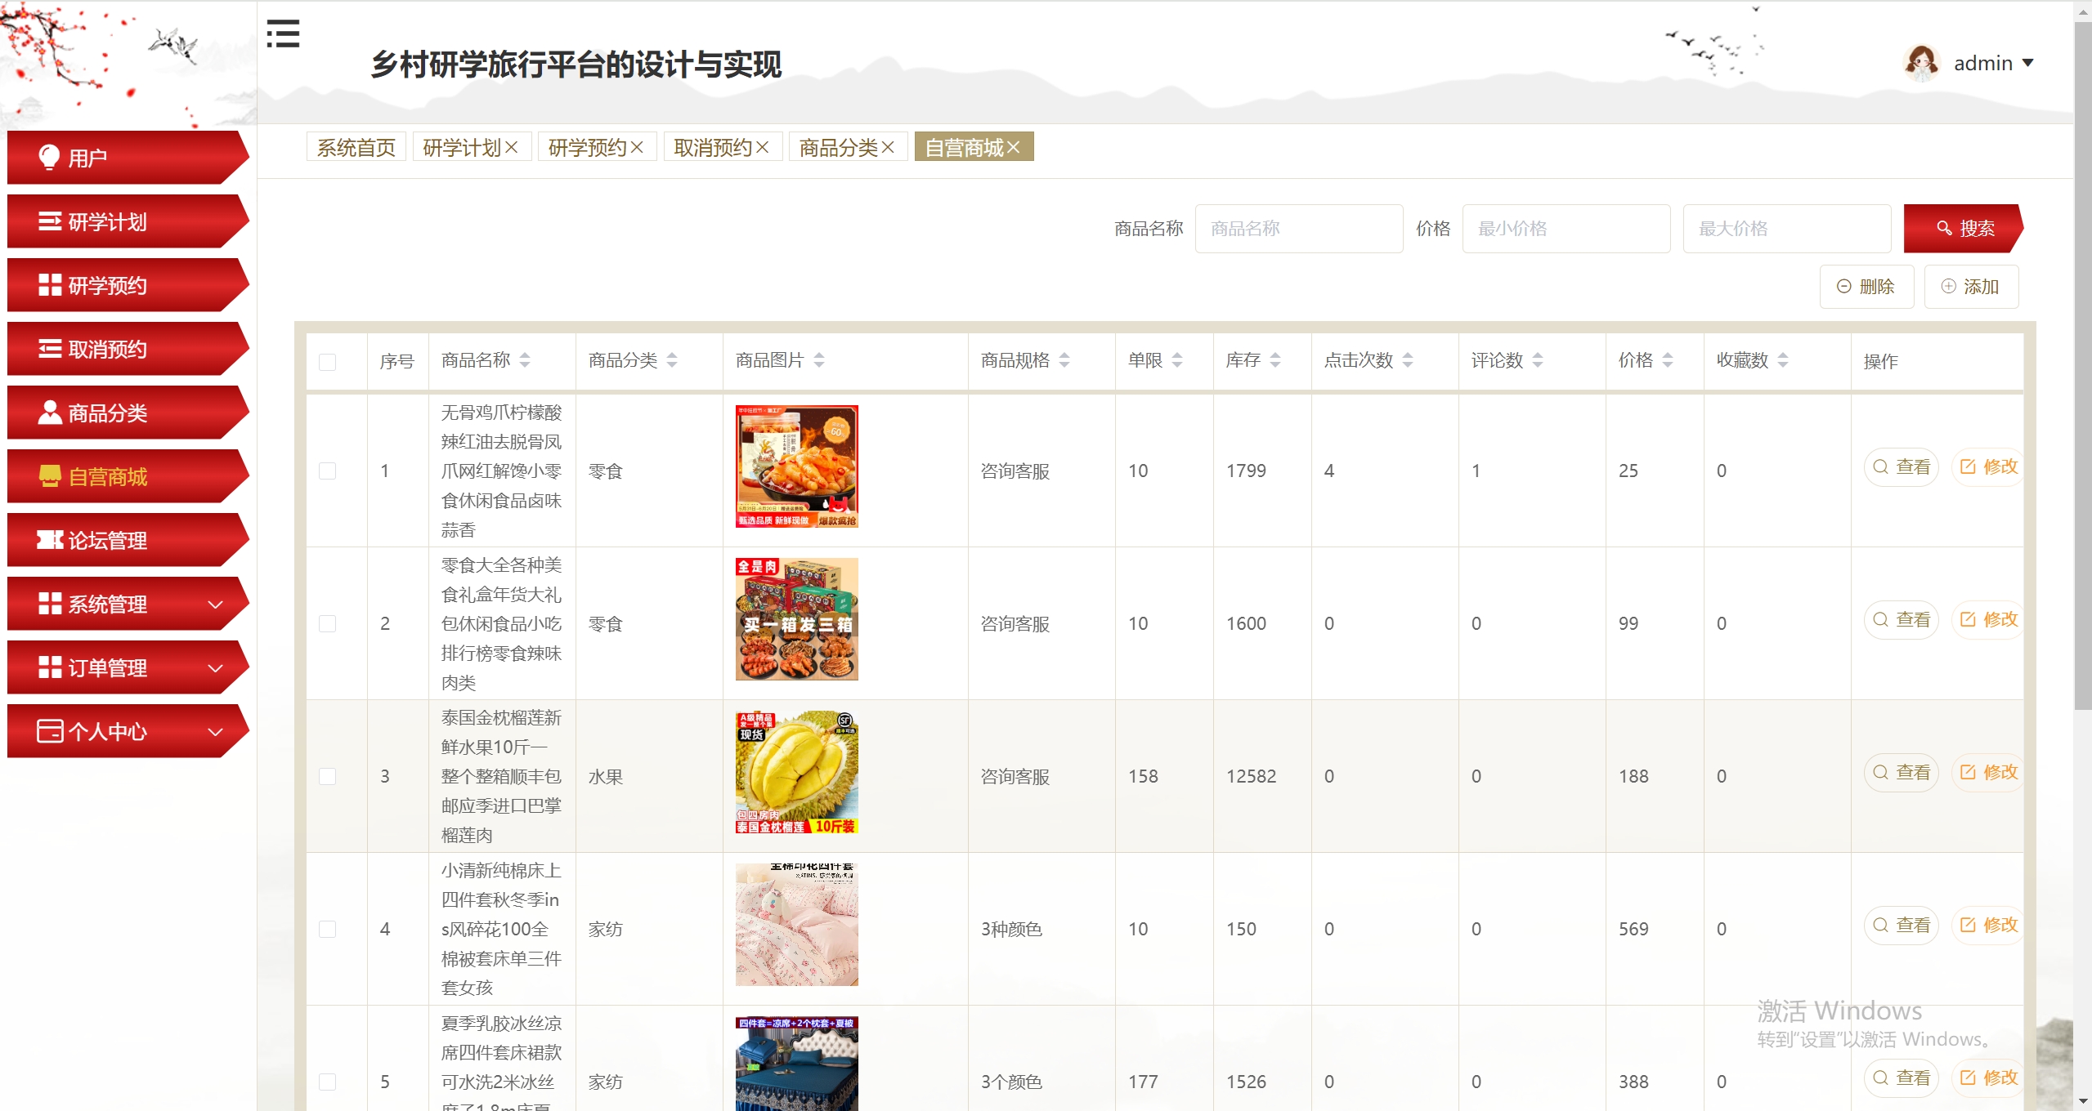Toggle the select-all checkbox in table header
Screen dimensions: 2092x1111
(x=328, y=362)
